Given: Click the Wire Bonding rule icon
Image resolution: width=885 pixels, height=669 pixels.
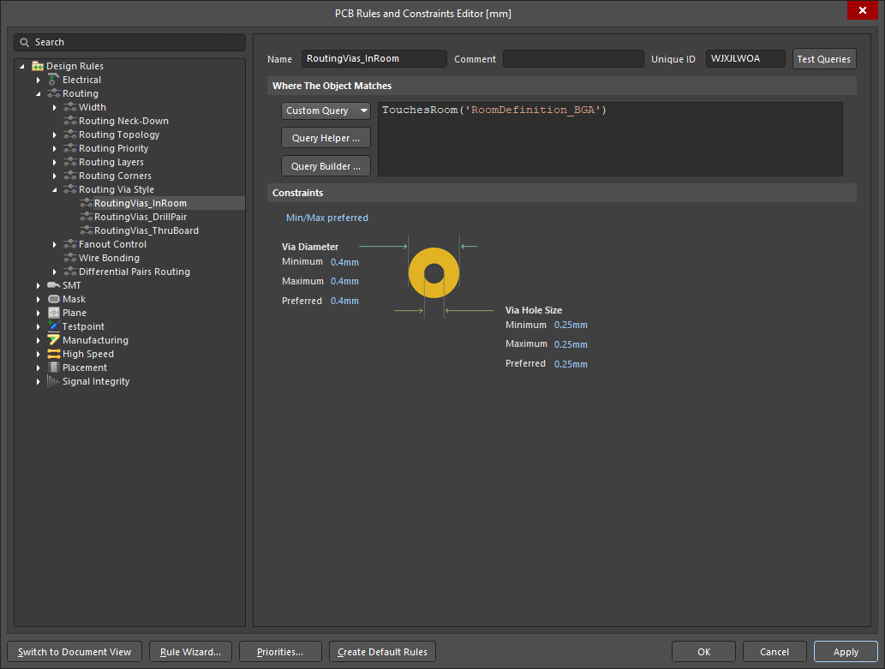Looking at the screenshot, I should (x=70, y=258).
